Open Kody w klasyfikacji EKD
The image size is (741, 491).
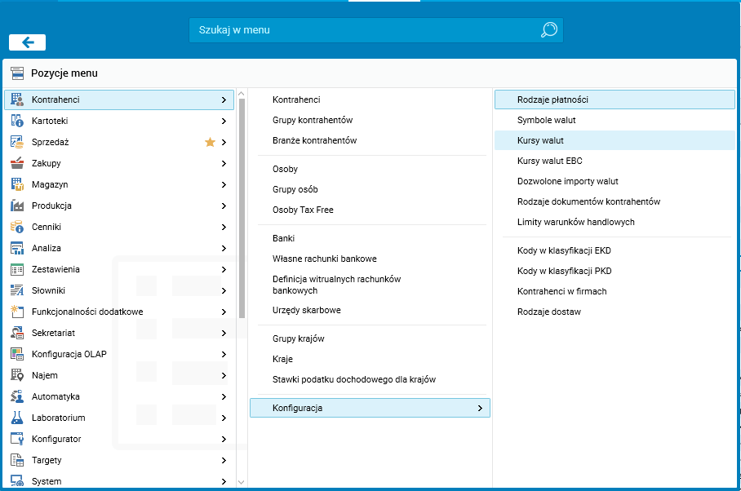[564, 250]
